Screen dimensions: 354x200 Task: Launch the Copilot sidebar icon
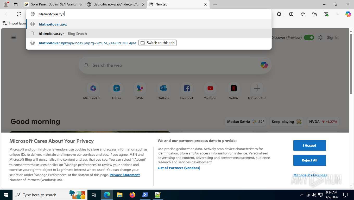(348, 14)
